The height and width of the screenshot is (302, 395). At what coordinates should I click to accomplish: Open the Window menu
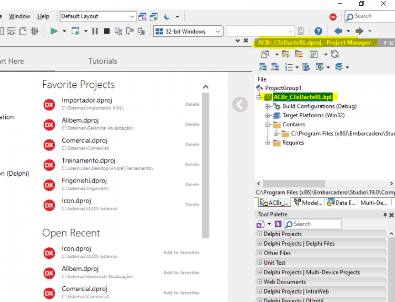point(19,16)
